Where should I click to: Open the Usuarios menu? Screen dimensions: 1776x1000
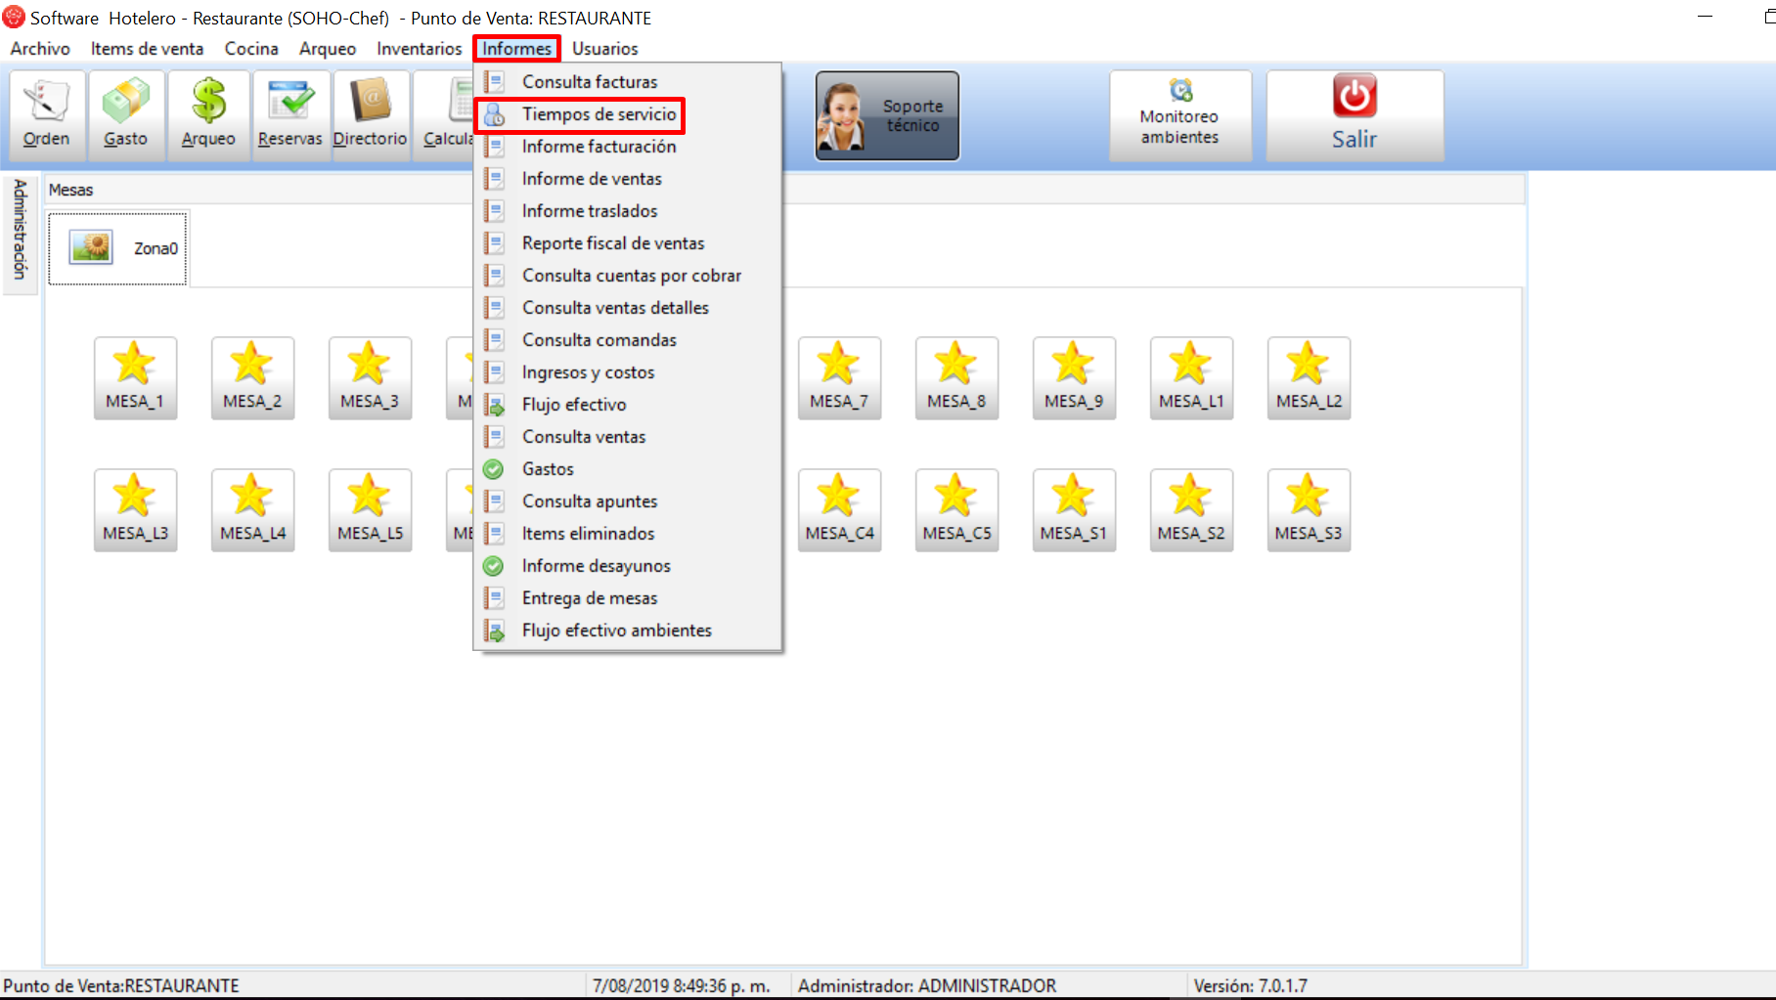[604, 49]
